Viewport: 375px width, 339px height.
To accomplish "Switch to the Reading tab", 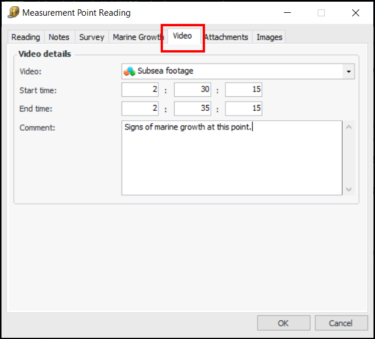I will point(26,37).
